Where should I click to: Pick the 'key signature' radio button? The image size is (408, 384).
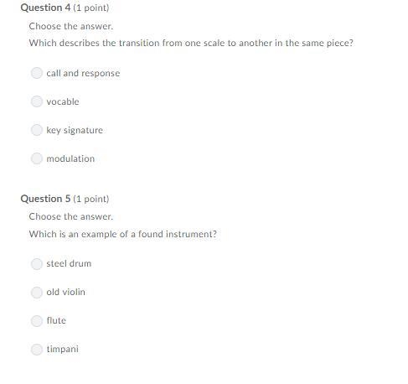click(37, 130)
